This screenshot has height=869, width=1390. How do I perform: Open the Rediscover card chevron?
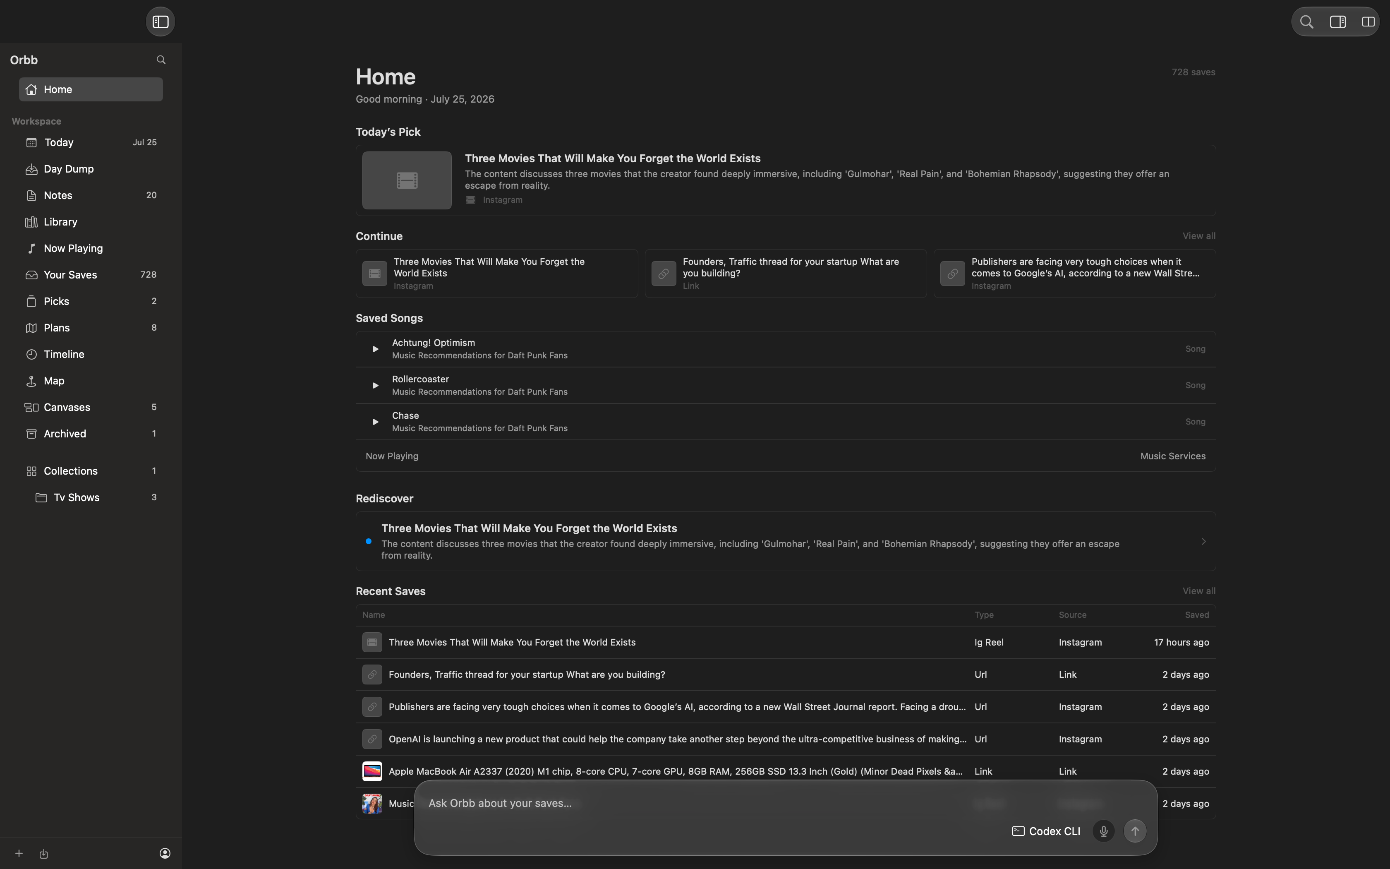1203,541
